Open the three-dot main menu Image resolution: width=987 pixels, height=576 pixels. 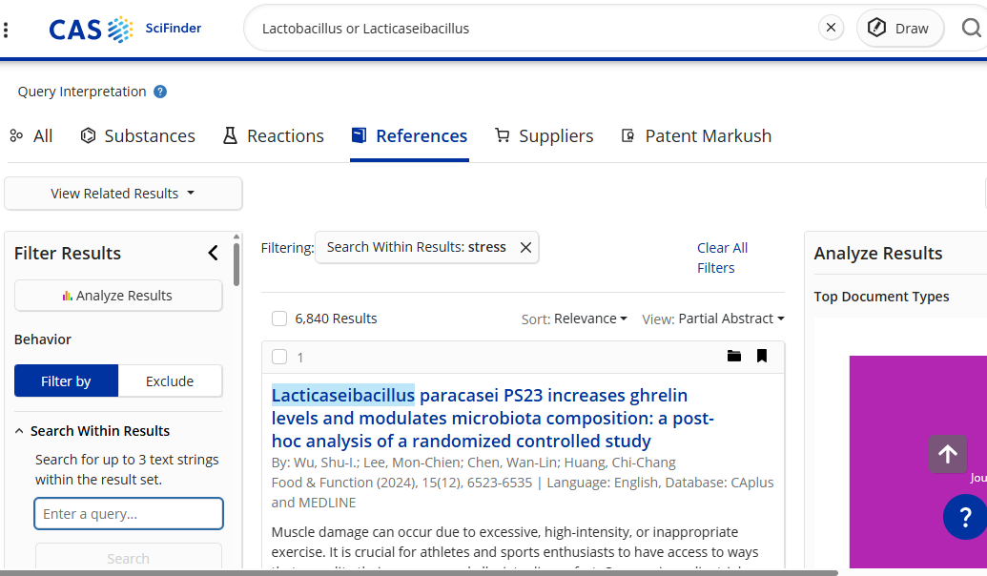coord(7,29)
